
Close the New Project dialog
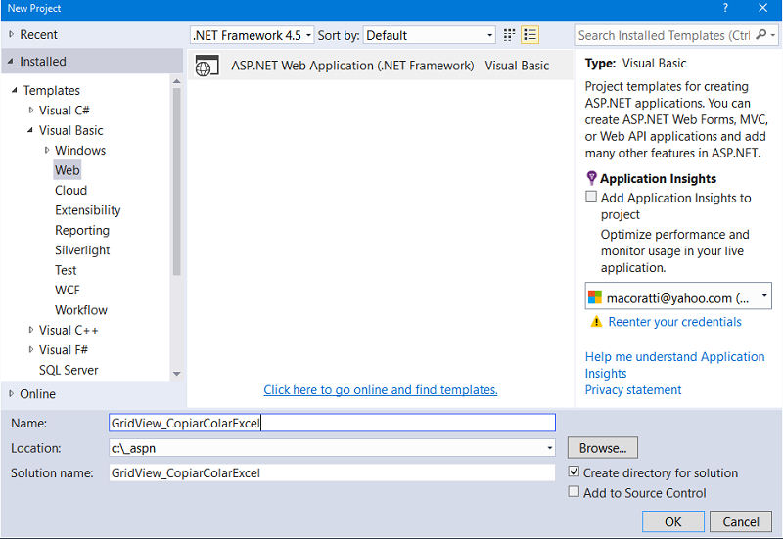point(762,8)
